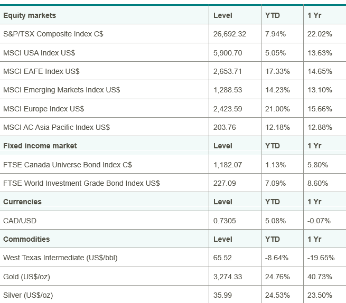Select FTSE Canada Universe Bond Index C$ label

[x=68, y=165]
